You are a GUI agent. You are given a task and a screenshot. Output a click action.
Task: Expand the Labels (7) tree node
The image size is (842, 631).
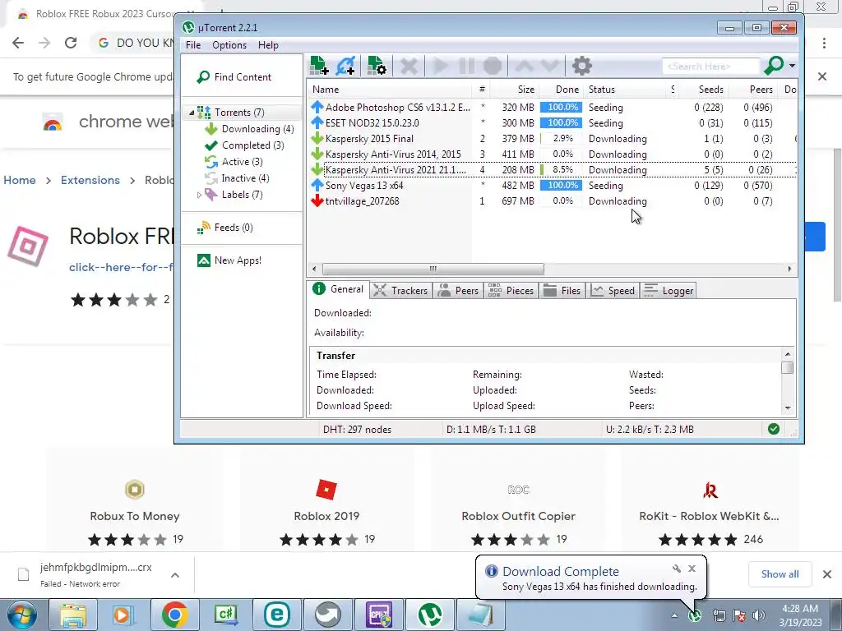tap(199, 195)
